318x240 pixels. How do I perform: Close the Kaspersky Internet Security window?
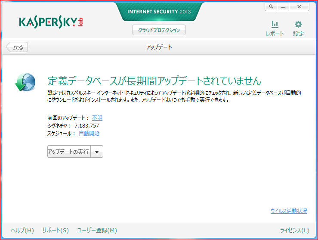tap(302, 7)
